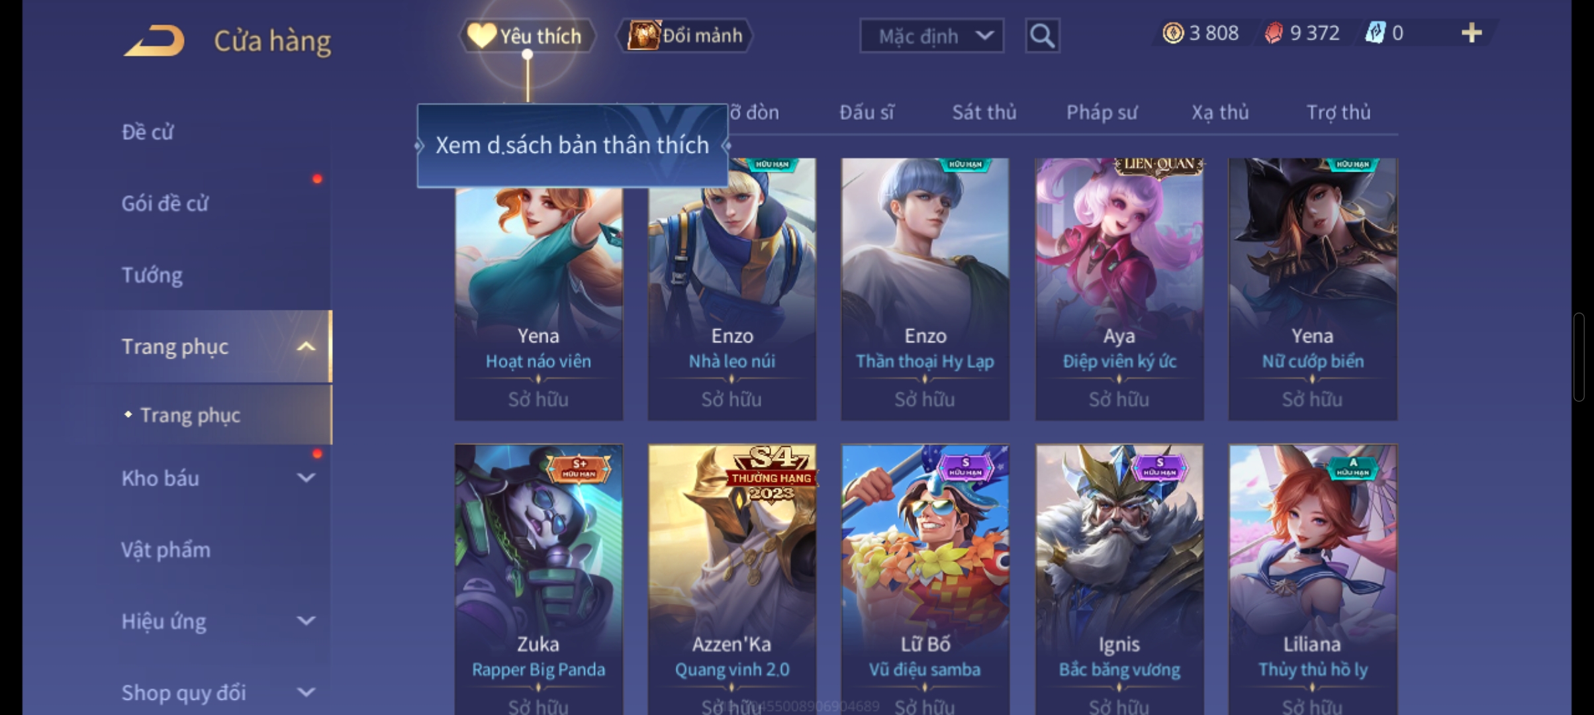The height and width of the screenshot is (715, 1594).
Task: Tap the plus icon to add currency
Action: coord(1471,32)
